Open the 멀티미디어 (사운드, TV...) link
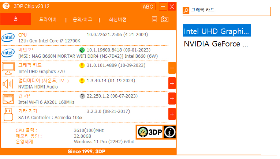Screen dimensions: 280x159 44,80
